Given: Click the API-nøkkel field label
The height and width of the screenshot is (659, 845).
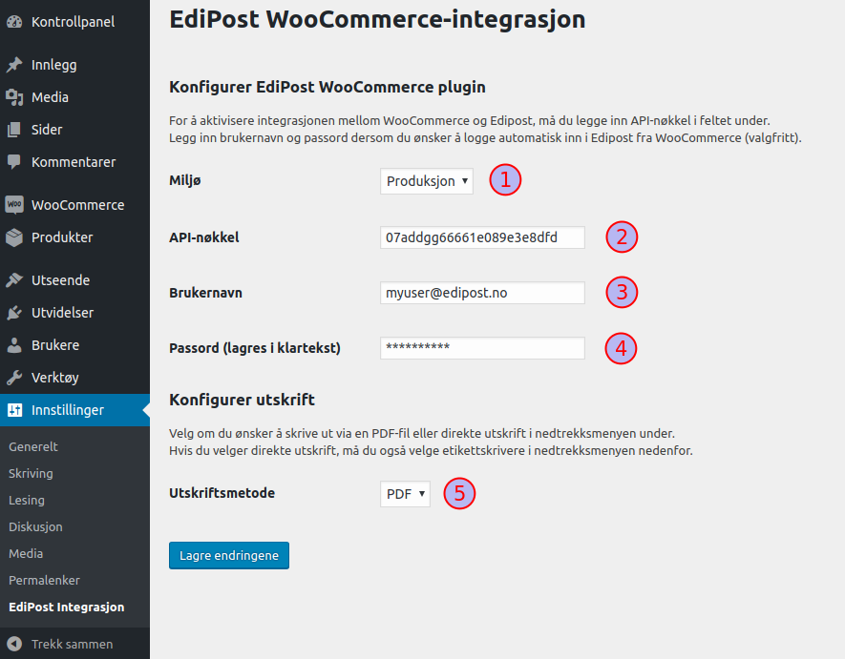Looking at the screenshot, I should [x=204, y=237].
